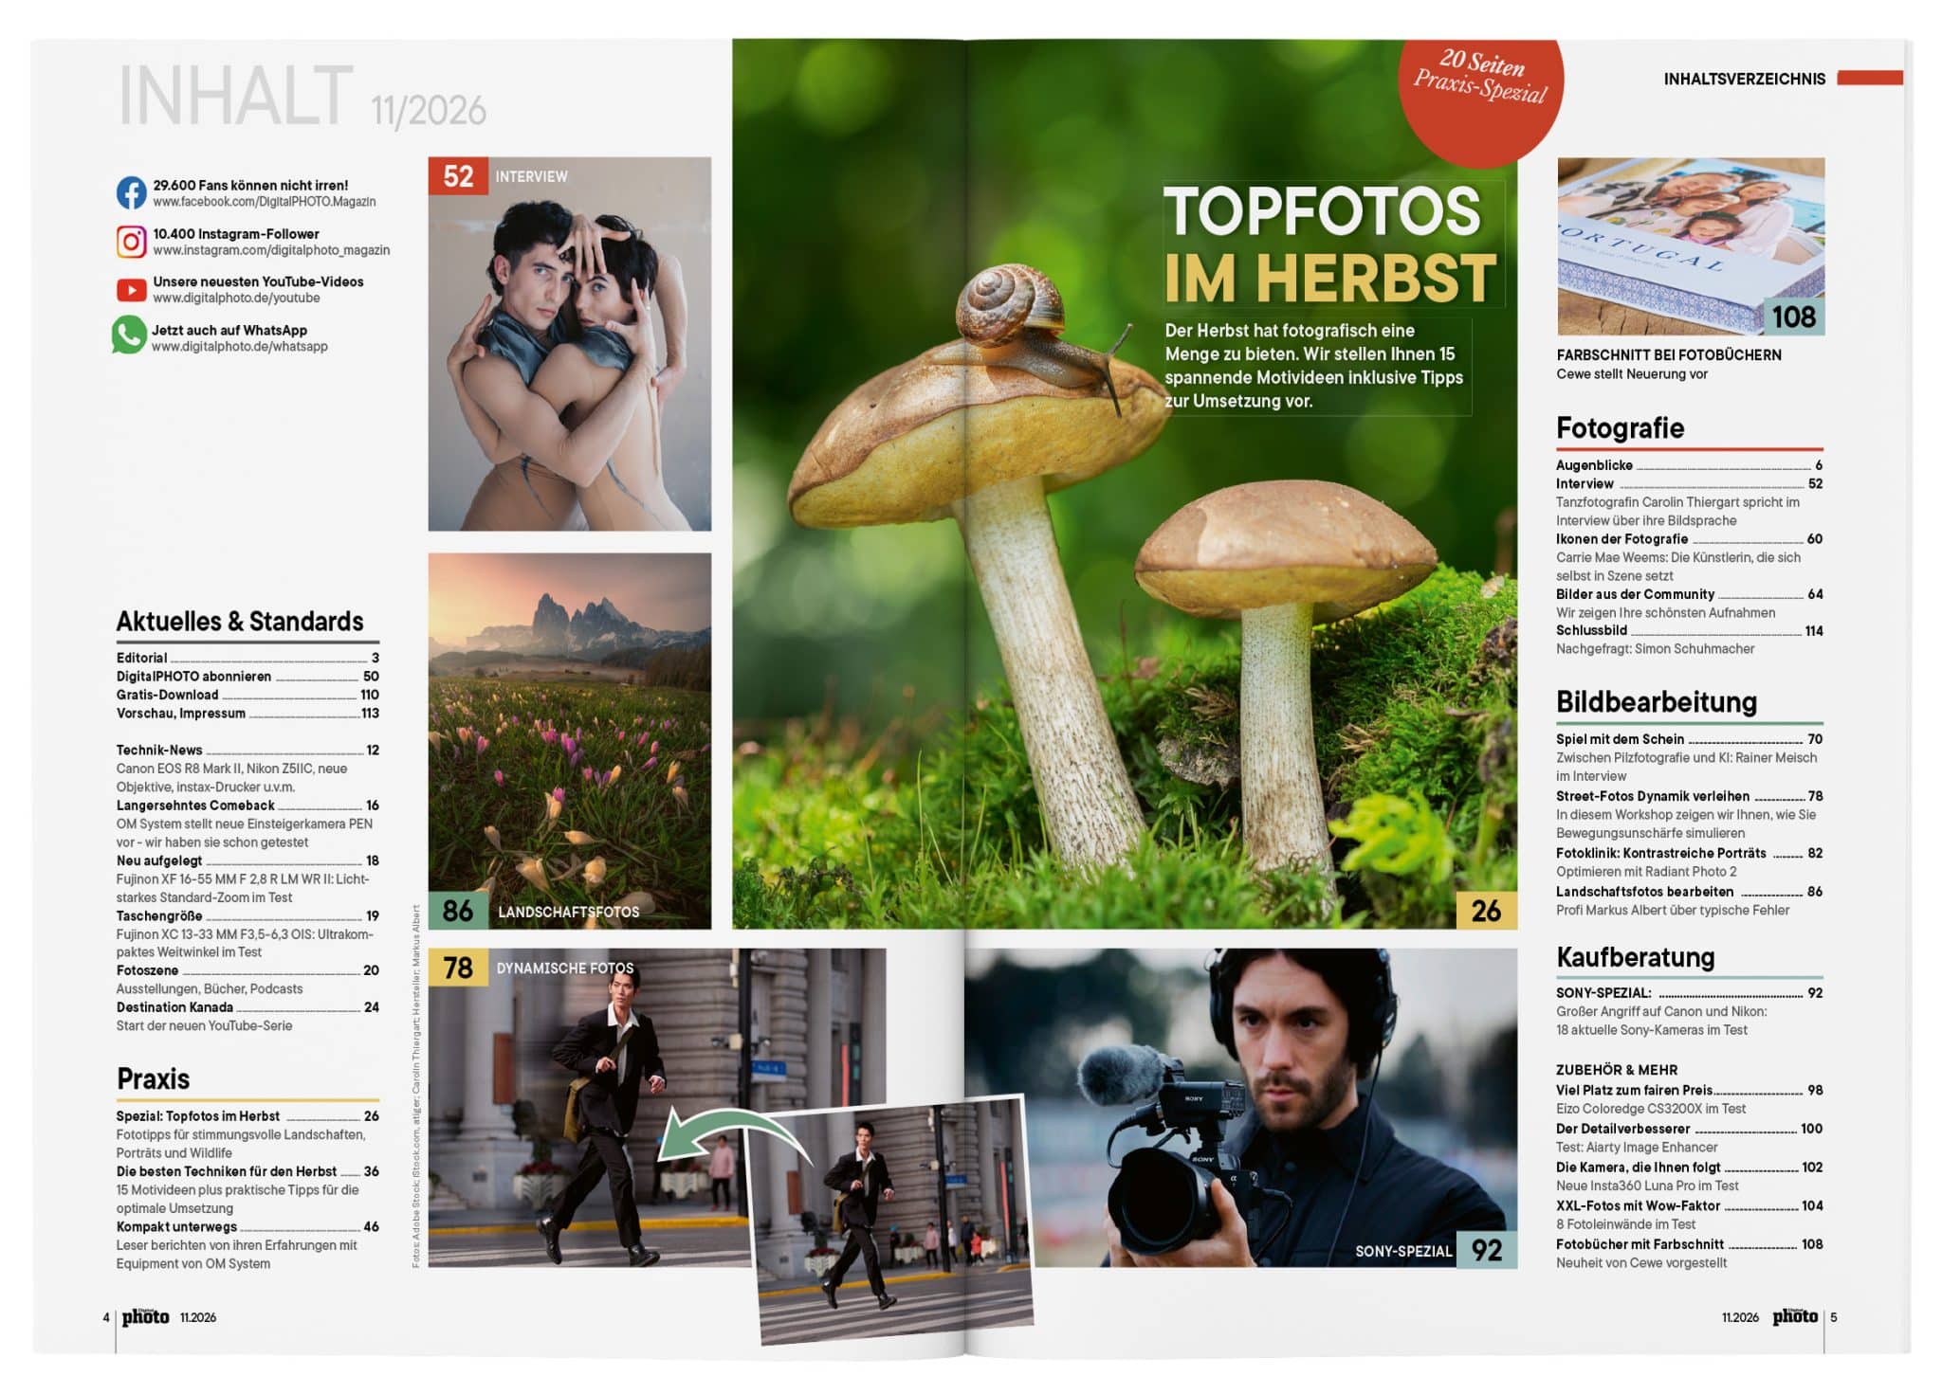Click the red page number 52 badge
The height and width of the screenshot is (1394, 1942).
458,176
